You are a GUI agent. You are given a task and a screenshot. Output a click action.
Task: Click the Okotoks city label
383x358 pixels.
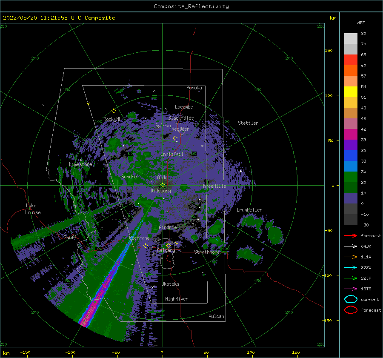coord(170,284)
